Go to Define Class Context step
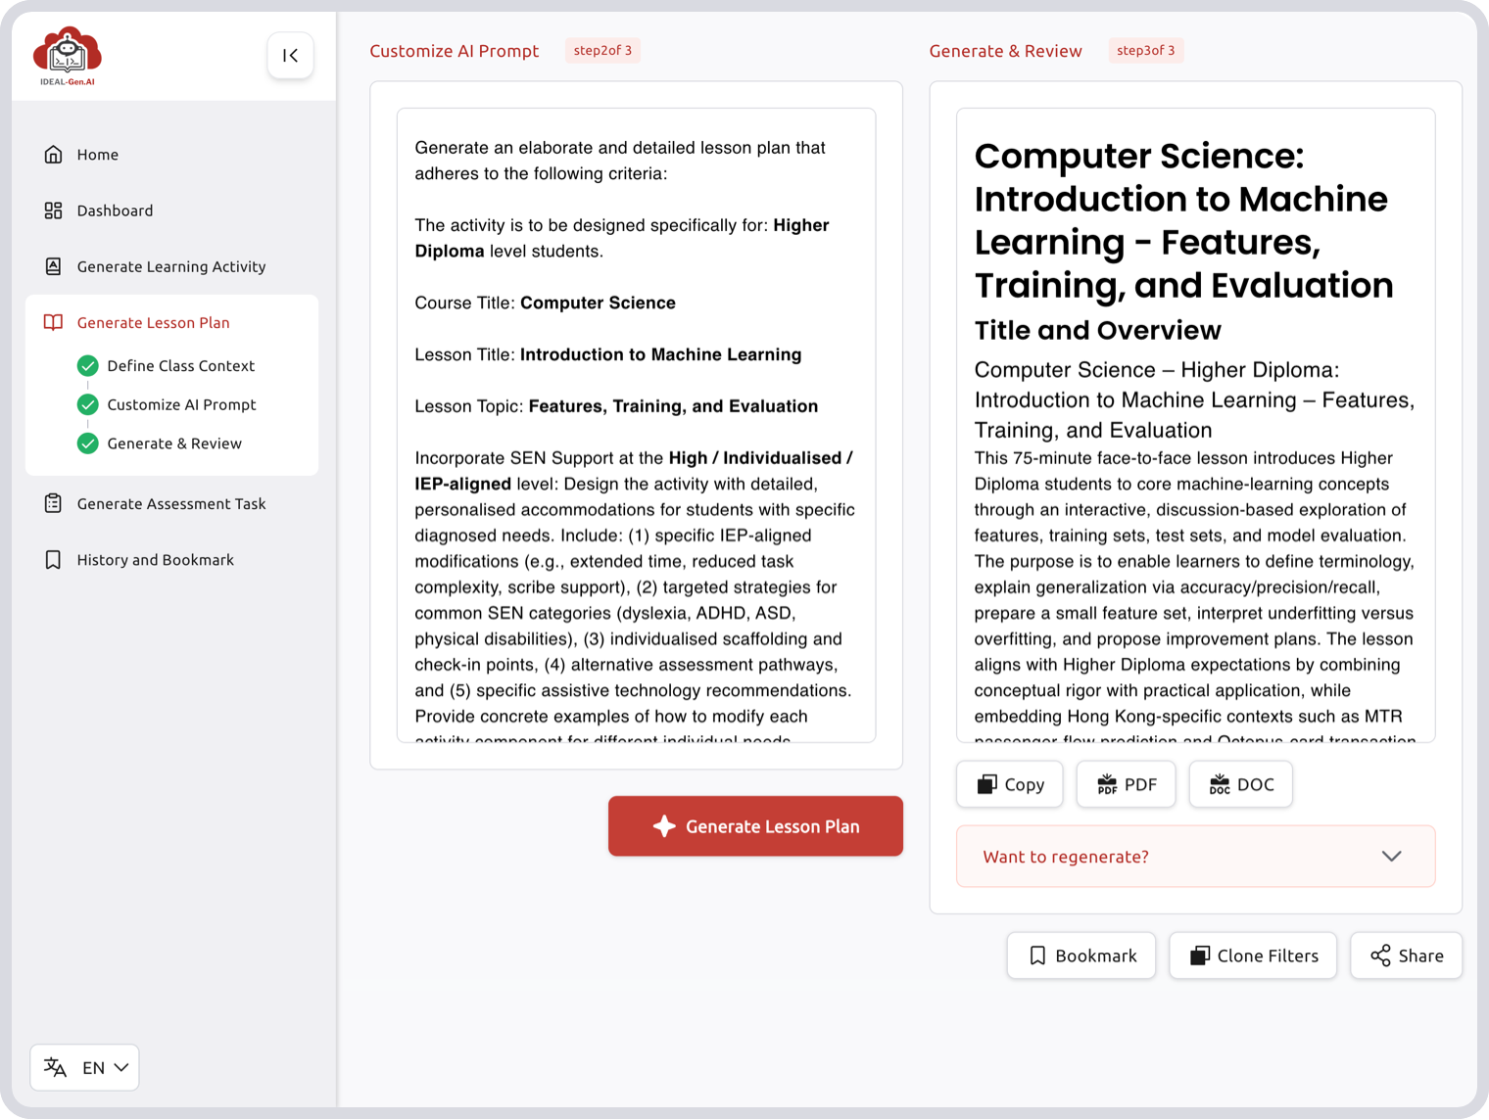This screenshot has width=1489, height=1120. point(167,365)
